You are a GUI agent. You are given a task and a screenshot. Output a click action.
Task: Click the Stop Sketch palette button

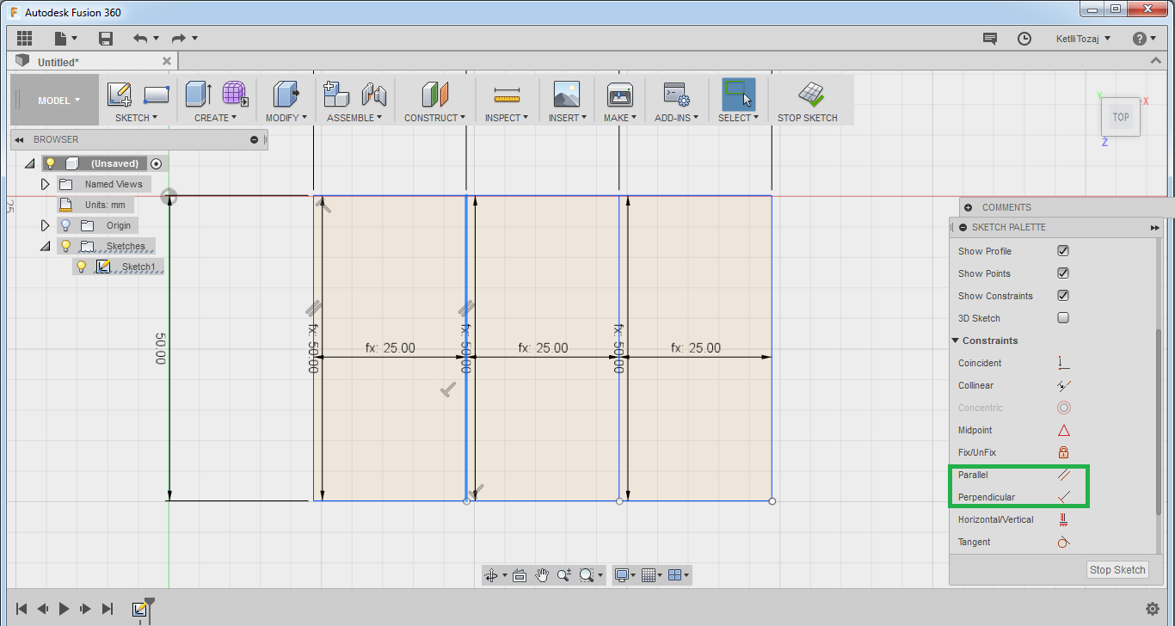pos(1117,569)
